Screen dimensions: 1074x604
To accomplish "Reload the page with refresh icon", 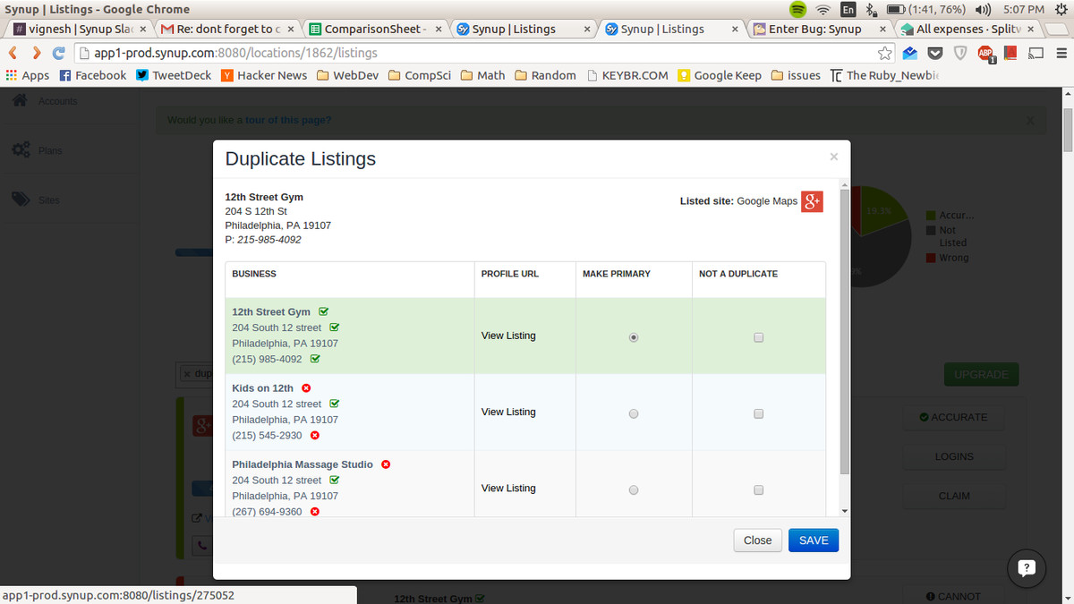I will pos(59,53).
